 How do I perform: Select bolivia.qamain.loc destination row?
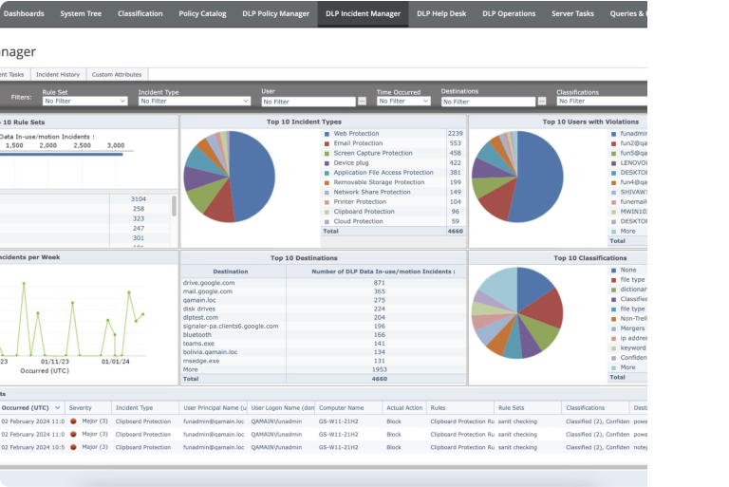[324, 352]
